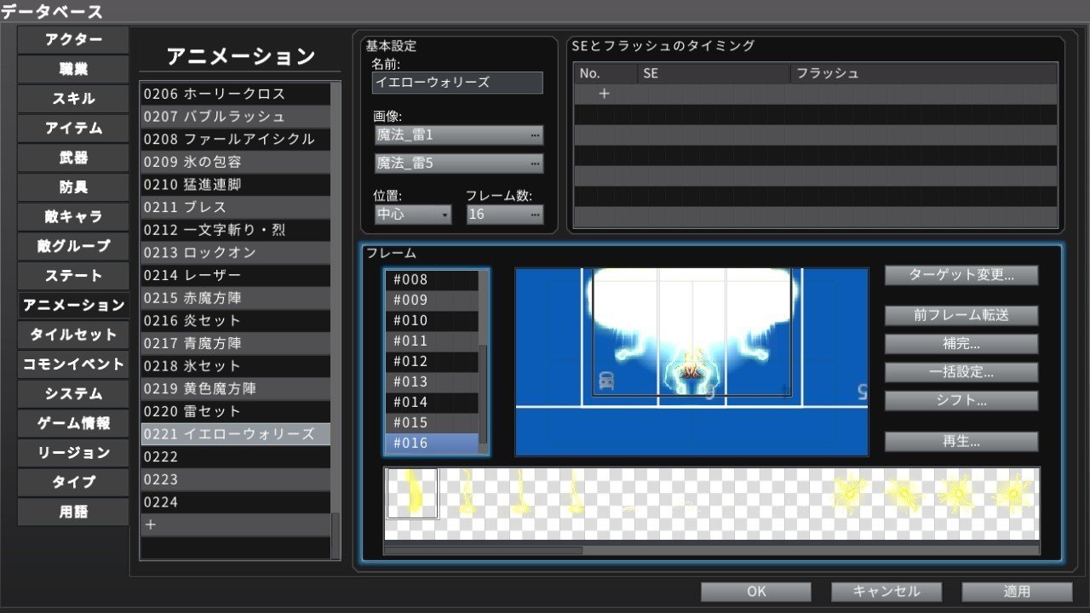Select frame #012
The height and width of the screenshot is (613, 1090).
click(x=432, y=362)
